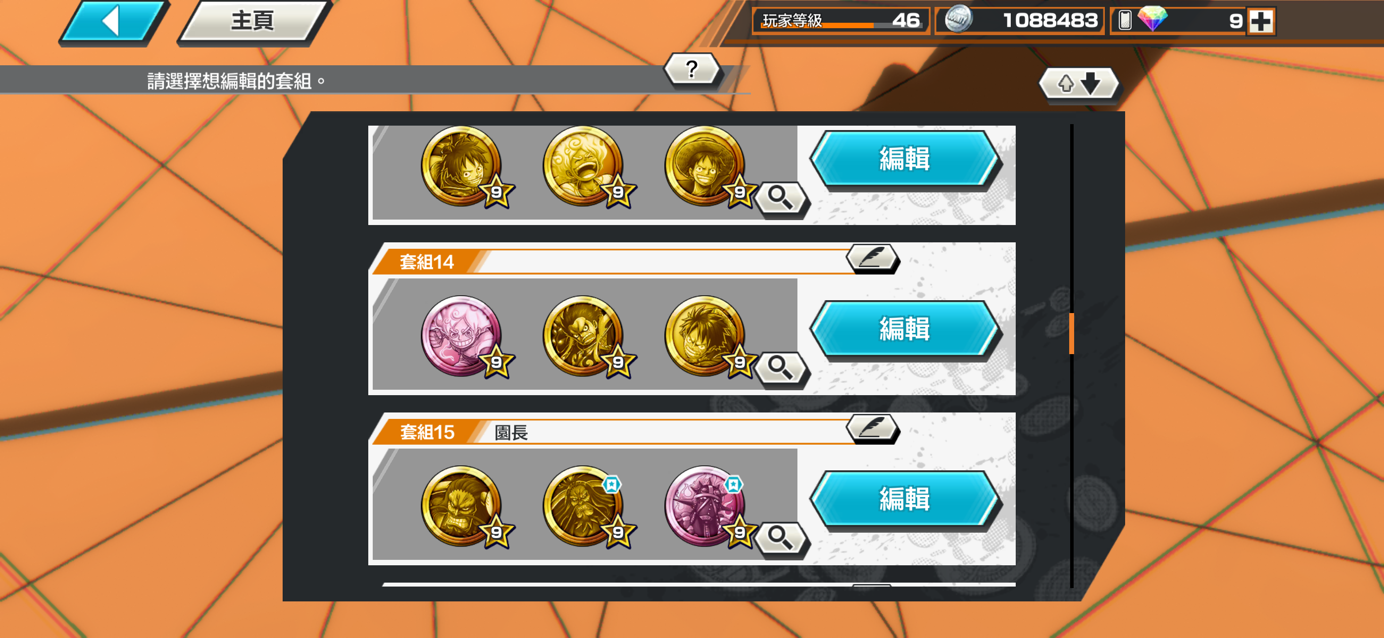The height and width of the screenshot is (638, 1384).
Task: Open magnifier details for the top set
Action: [781, 199]
